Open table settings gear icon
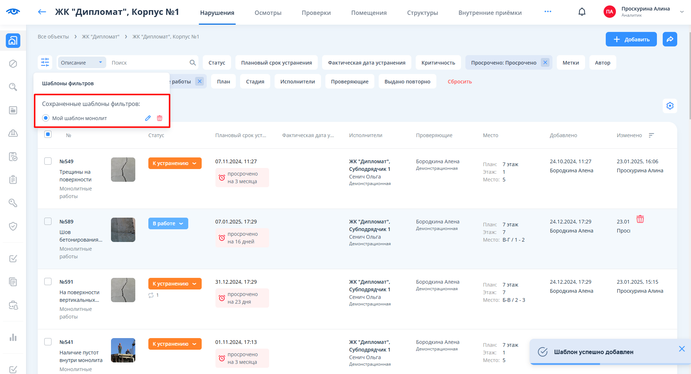 click(670, 106)
